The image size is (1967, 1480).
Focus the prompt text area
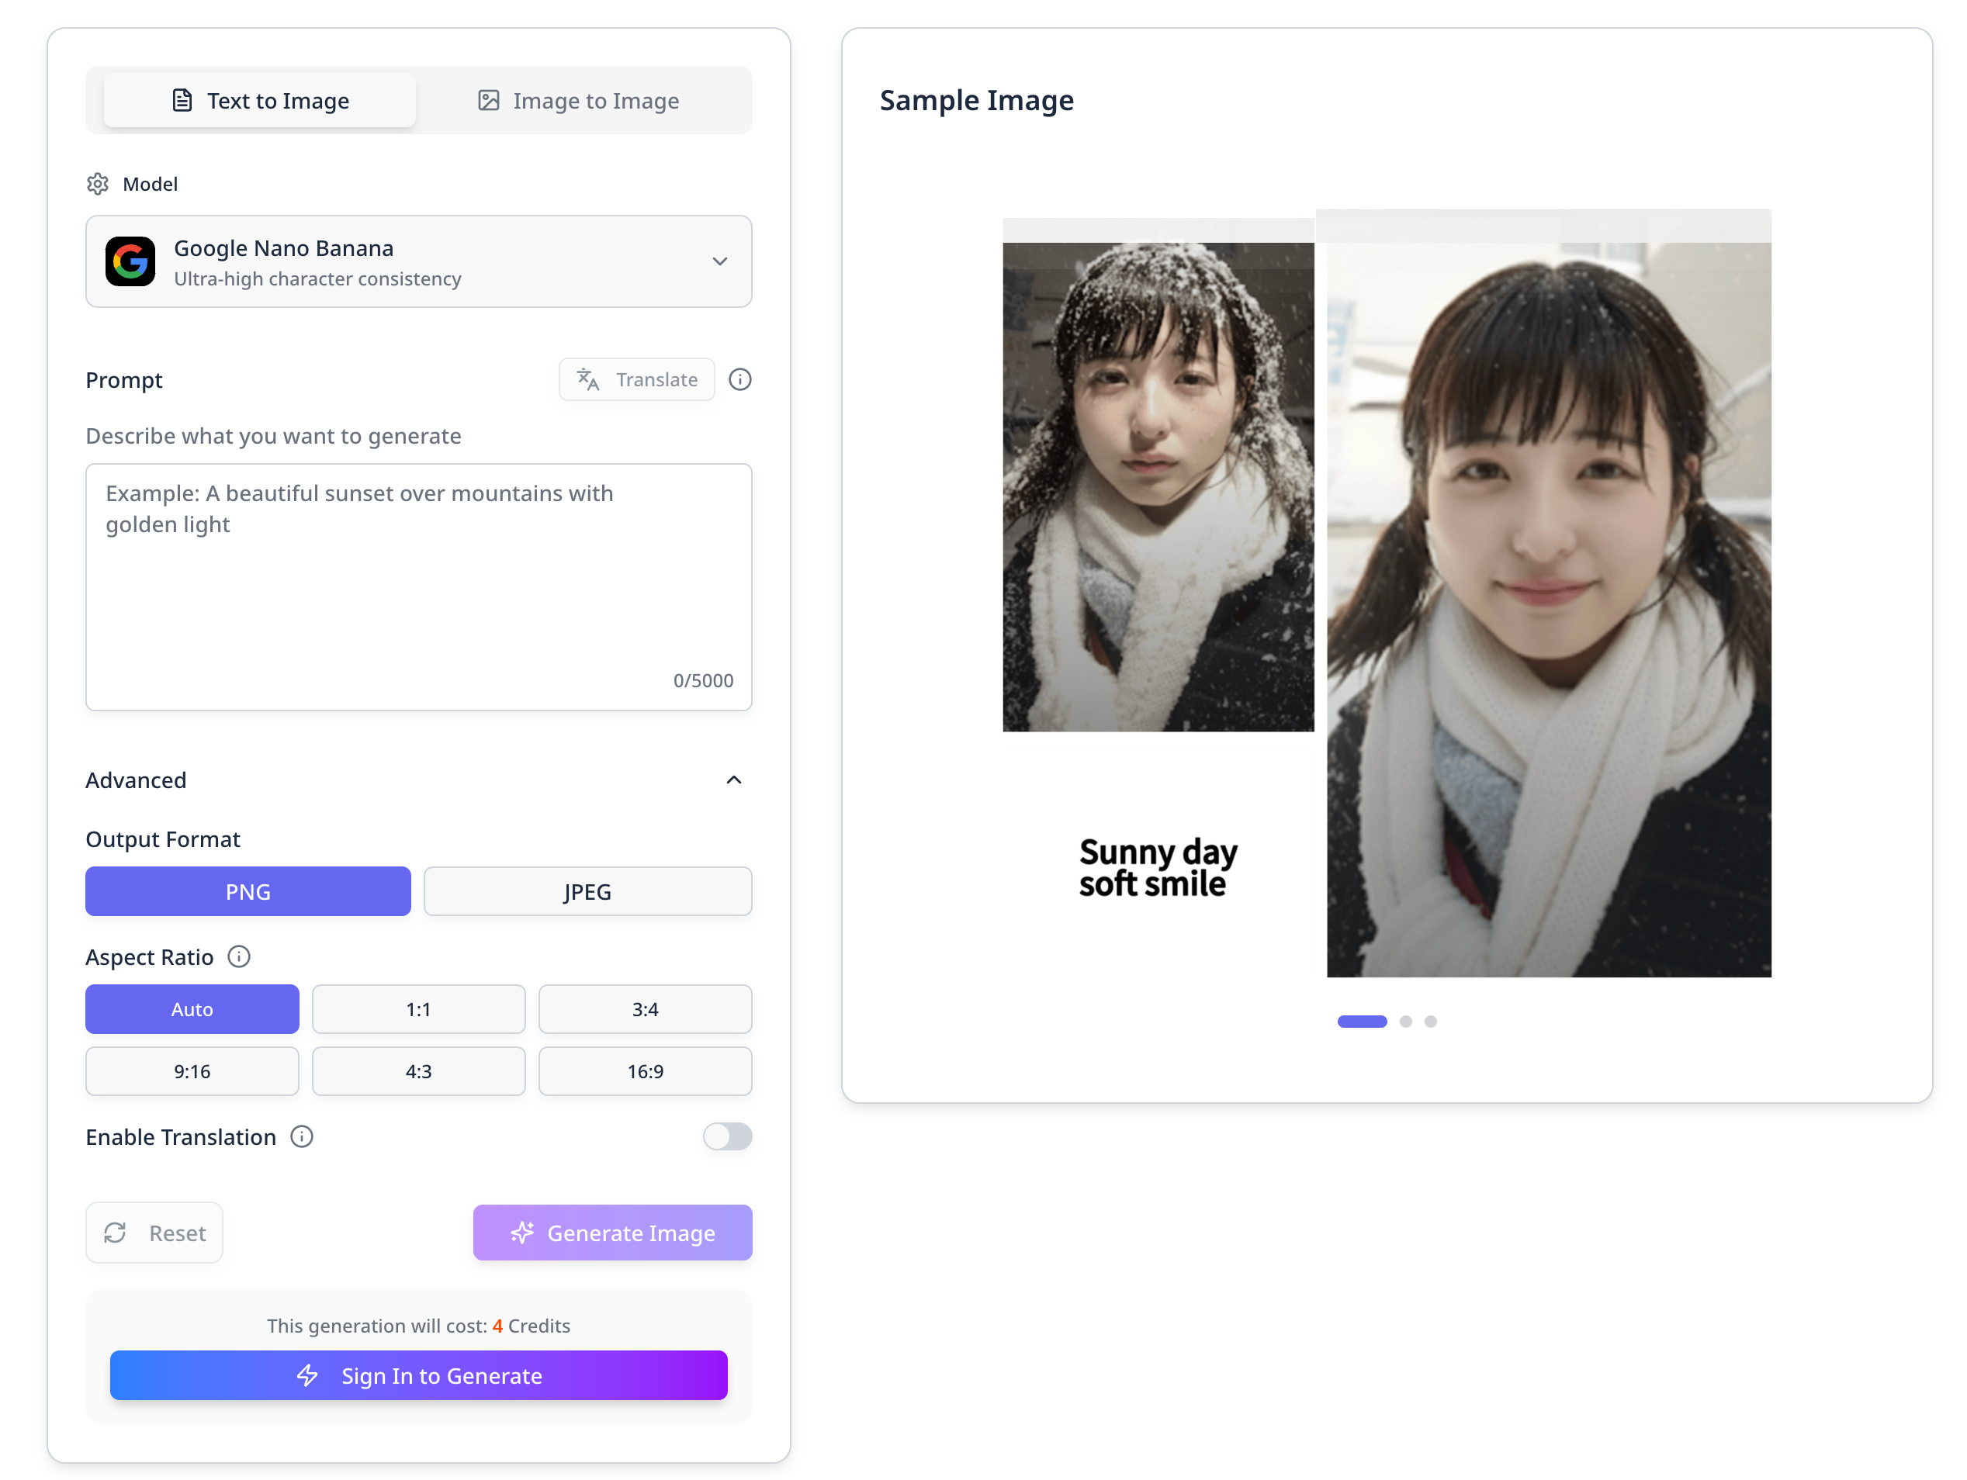click(419, 586)
